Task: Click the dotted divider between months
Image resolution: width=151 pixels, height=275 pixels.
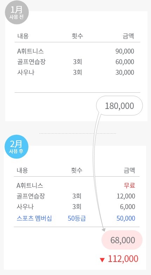Action: [78, 134]
